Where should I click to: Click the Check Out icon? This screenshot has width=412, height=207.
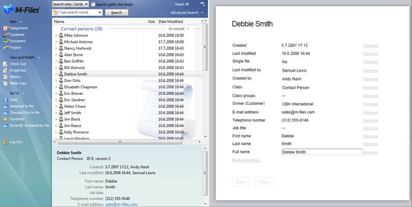pos(5,64)
